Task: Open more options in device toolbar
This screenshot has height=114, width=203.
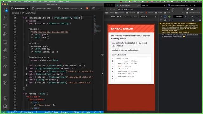Action: [155, 16]
